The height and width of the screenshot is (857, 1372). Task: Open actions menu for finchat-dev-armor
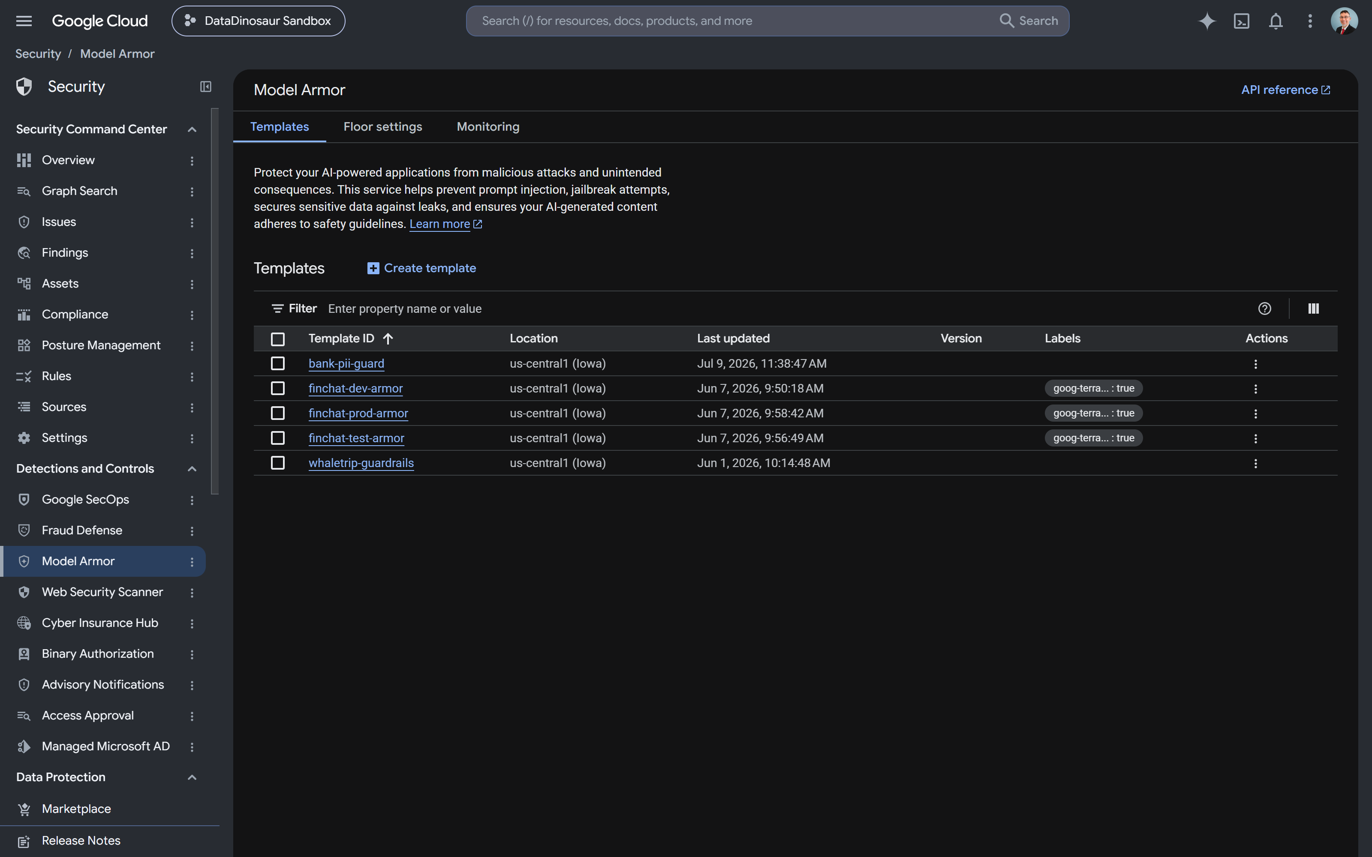coord(1256,389)
